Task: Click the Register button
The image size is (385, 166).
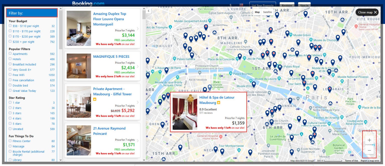Action: pos(287,5)
